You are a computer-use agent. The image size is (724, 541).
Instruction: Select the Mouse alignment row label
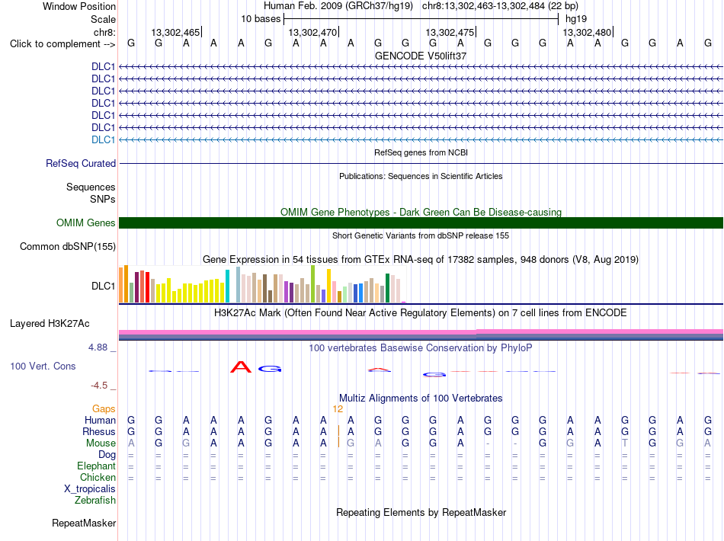coord(101,443)
